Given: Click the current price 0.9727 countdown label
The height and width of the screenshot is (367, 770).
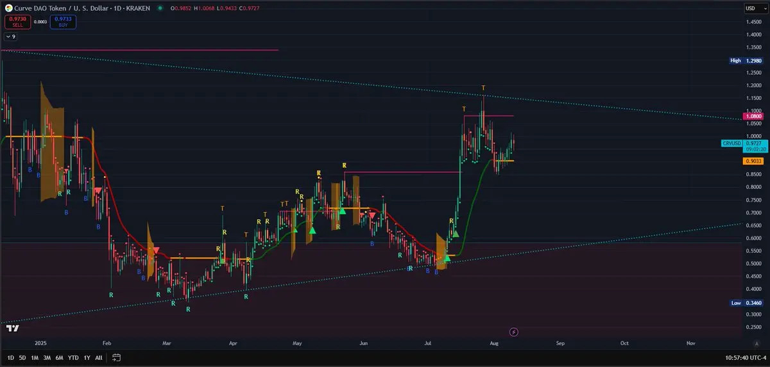Looking at the screenshot, I should [754, 146].
